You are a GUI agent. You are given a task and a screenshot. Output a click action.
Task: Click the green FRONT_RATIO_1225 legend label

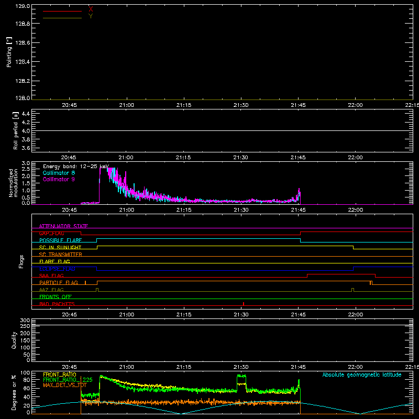pyautogui.click(x=68, y=380)
